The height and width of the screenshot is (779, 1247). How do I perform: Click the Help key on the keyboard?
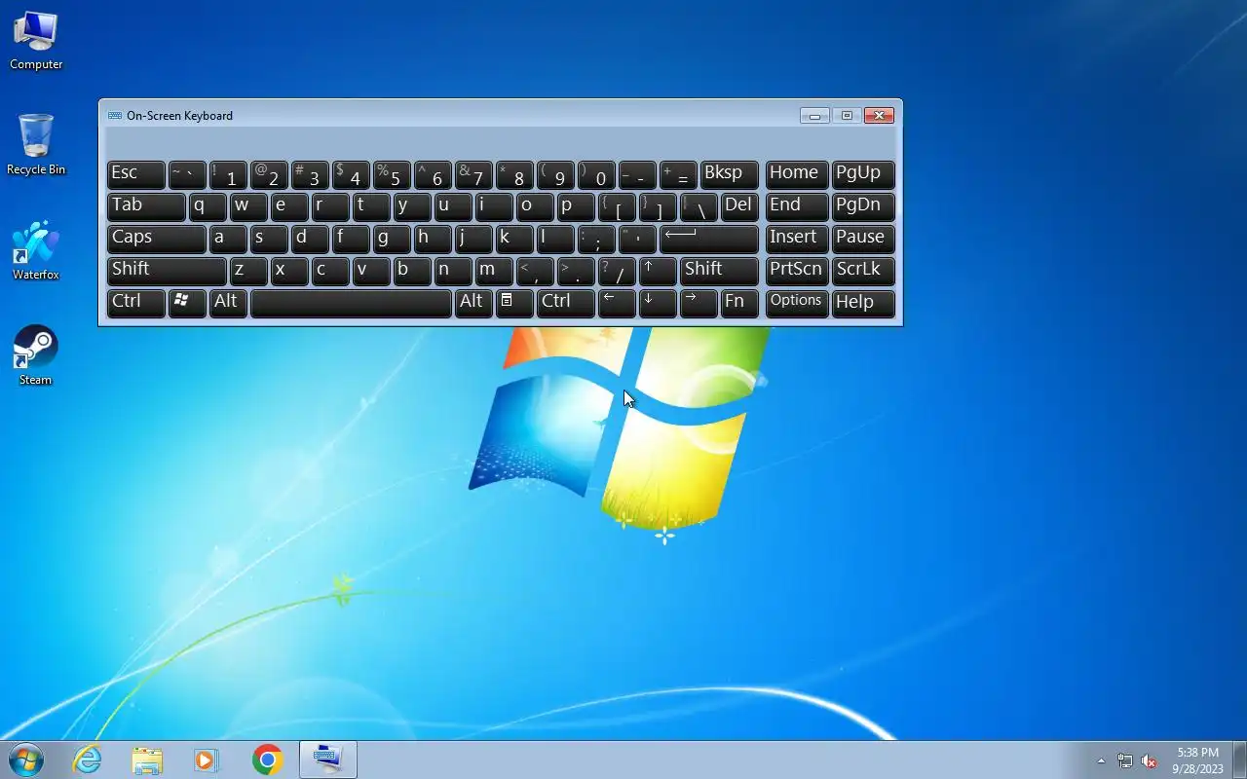tap(863, 303)
